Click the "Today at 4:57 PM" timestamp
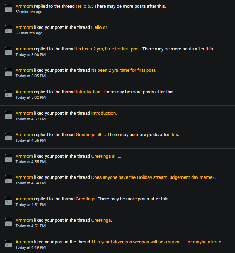The height and width of the screenshot is (253, 235). coord(31,119)
